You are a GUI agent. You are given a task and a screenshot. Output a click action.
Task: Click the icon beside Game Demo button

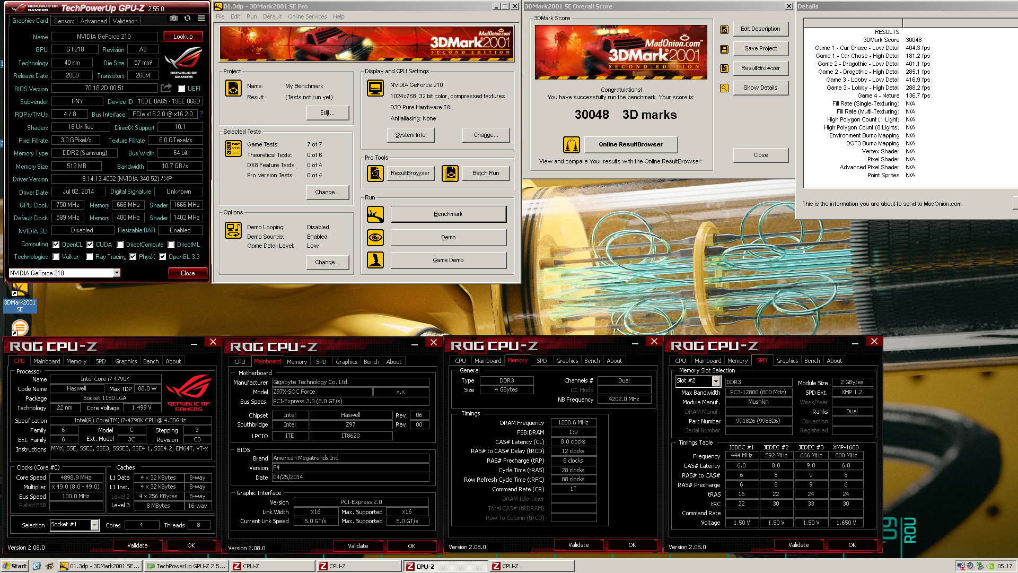[x=375, y=260]
